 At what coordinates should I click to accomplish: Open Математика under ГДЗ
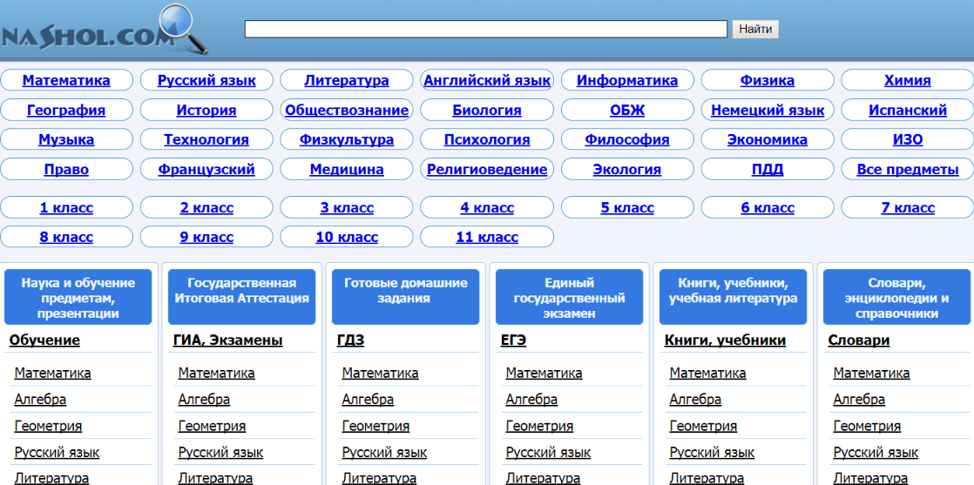click(380, 373)
